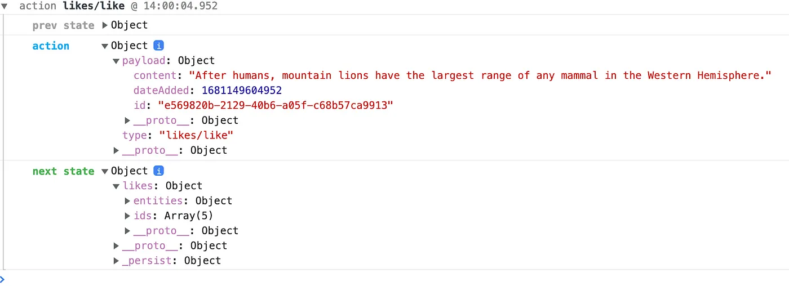Collapse the payload Object
Screen dimensions: 789x286
pyautogui.click(x=116, y=61)
